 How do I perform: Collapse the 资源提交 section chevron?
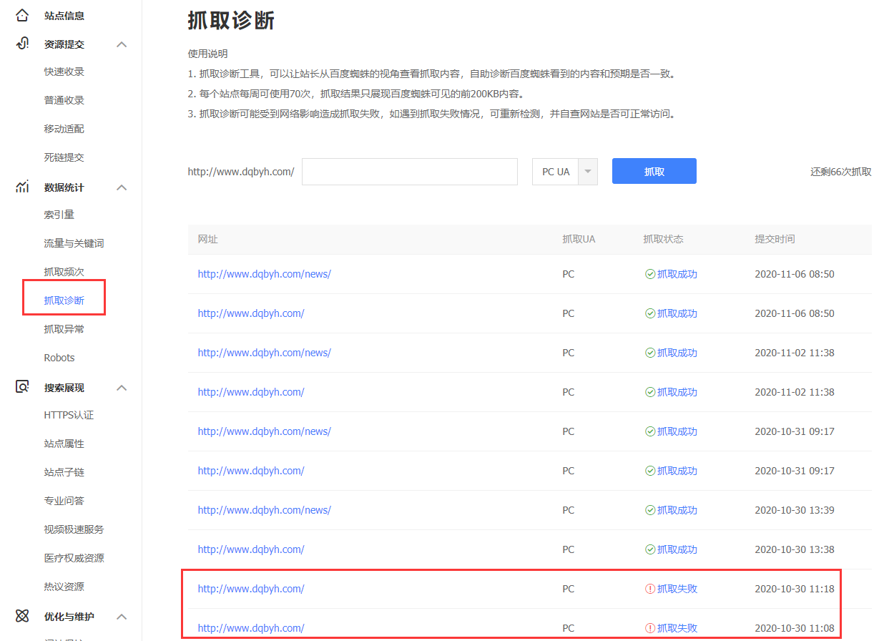coord(122,44)
